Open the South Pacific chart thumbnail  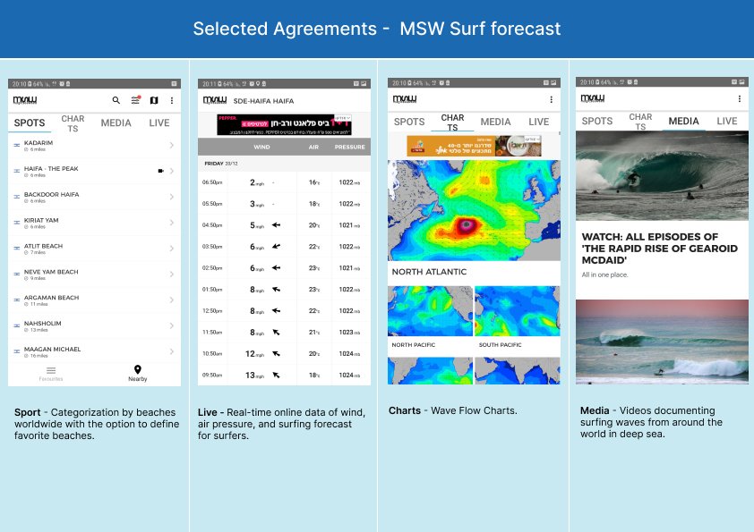pyautogui.click(x=518, y=311)
